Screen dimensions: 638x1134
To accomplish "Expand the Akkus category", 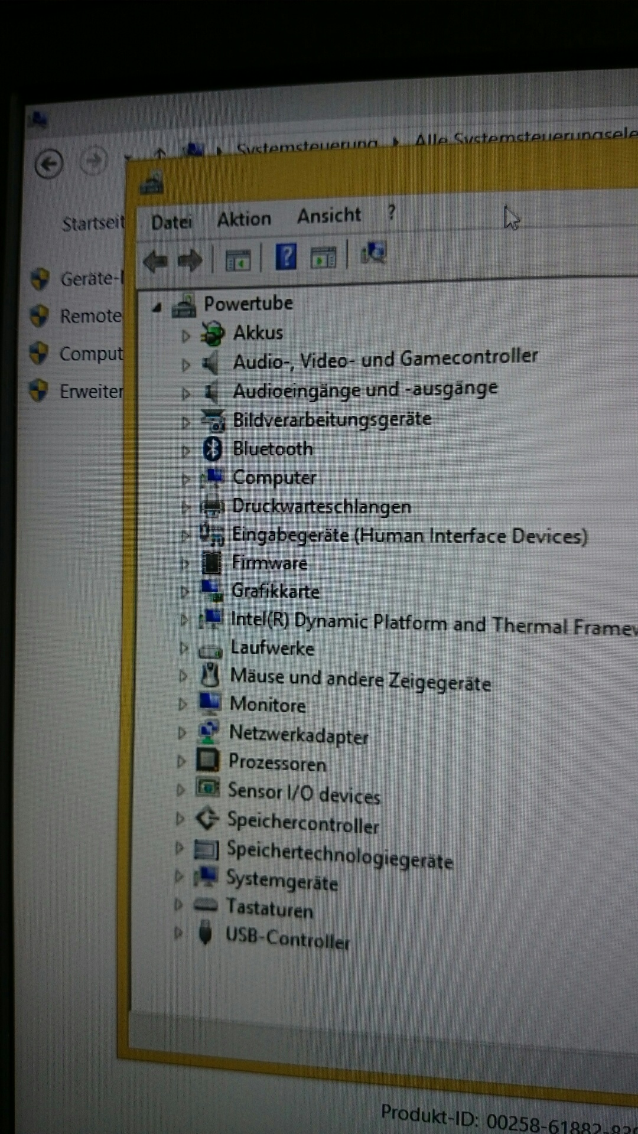I will 185,336.
